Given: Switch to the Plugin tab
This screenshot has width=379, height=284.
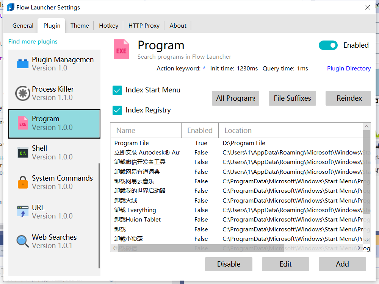Looking at the screenshot, I should (52, 26).
